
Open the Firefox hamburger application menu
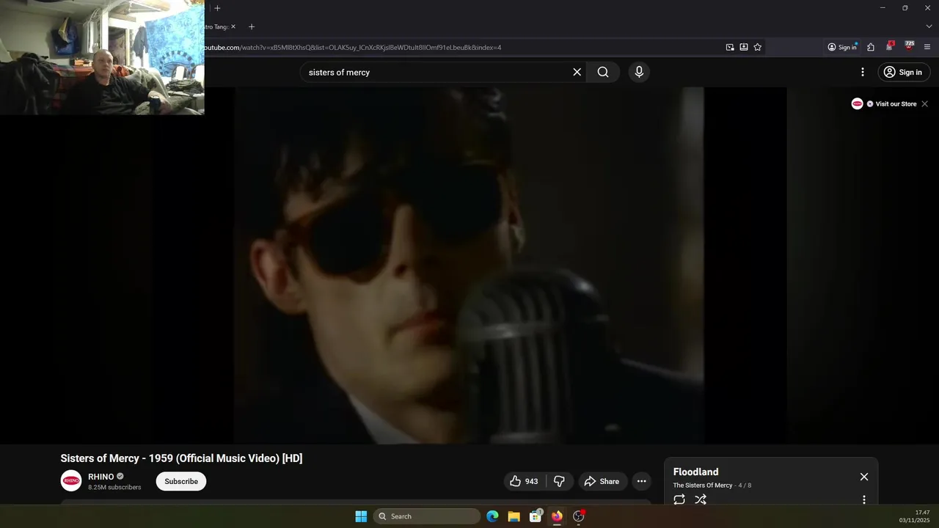(927, 47)
